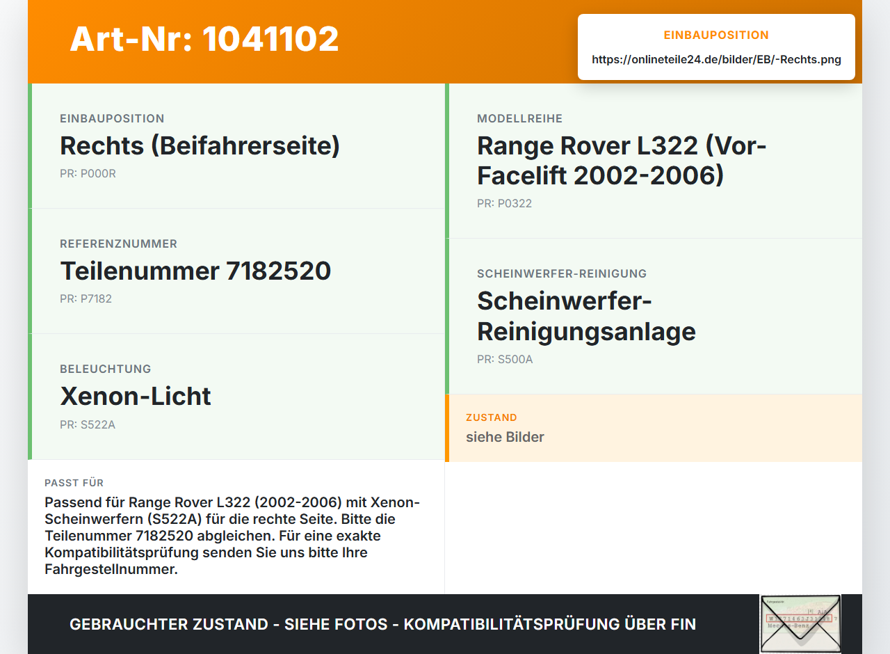This screenshot has height=654, width=890.
Task: Select the Scheinwerfer-Reinigungsanlage value
Action: [586, 316]
